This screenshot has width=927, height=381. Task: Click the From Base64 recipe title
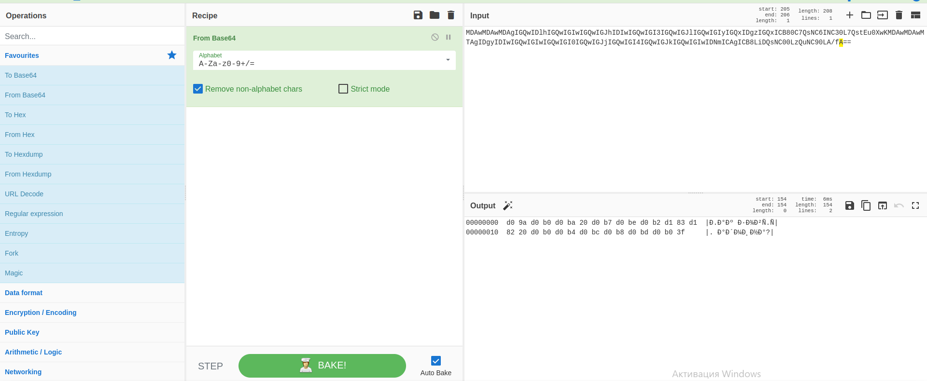(214, 38)
